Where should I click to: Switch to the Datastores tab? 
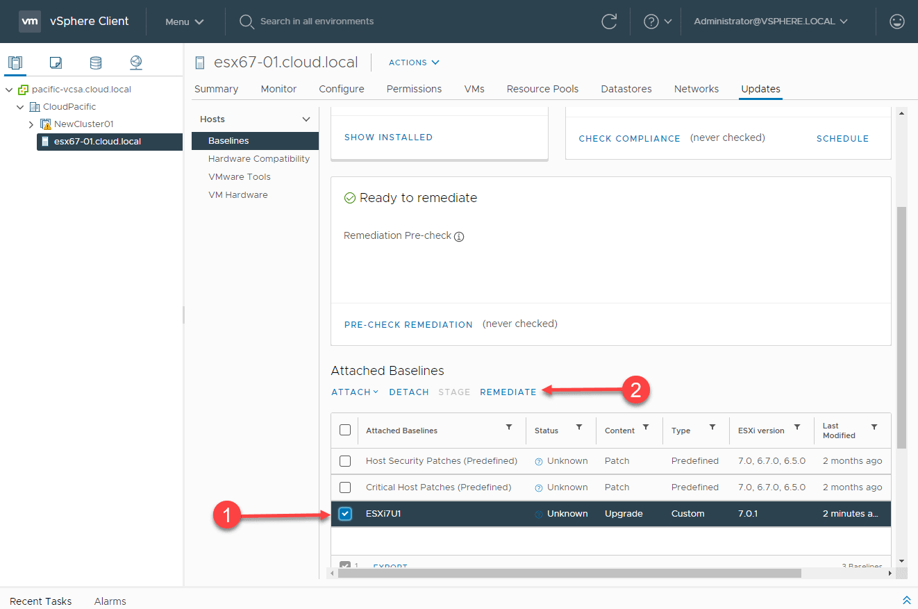[626, 89]
